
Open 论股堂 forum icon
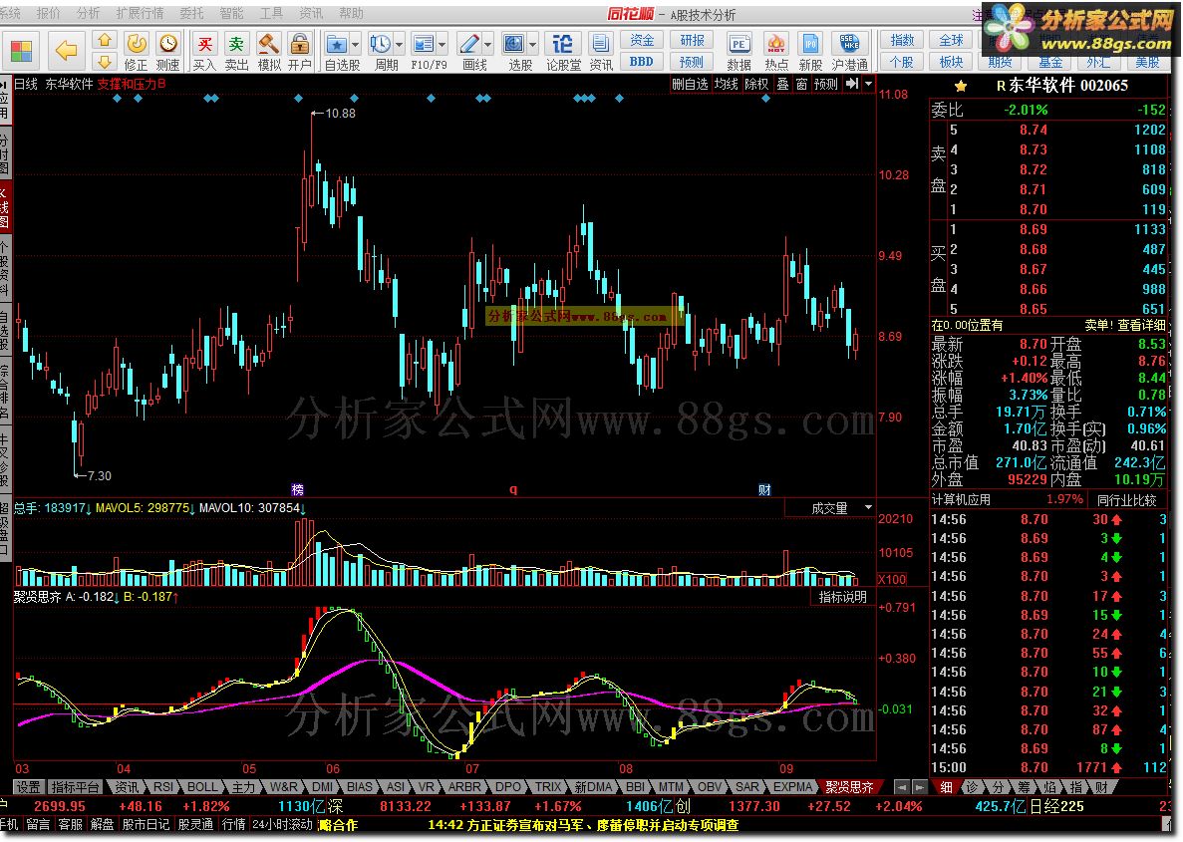pyautogui.click(x=563, y=51)
